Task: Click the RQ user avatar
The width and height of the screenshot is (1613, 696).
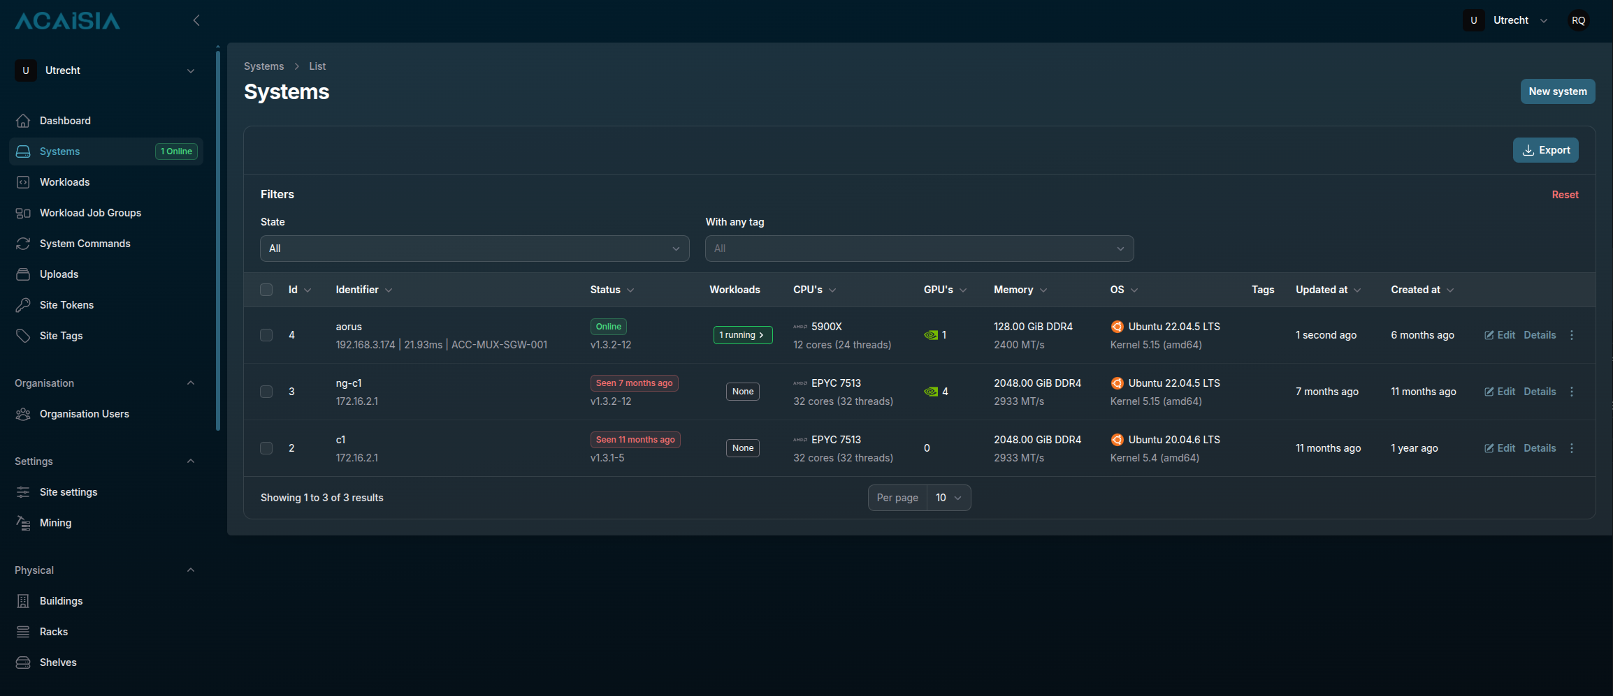Action: click(1579, 20)
